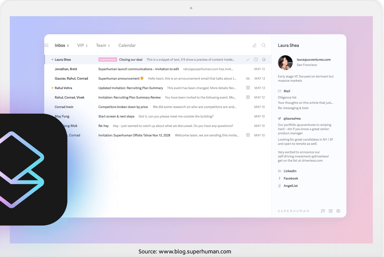Open 'Re: messaging & bots' thread

click(x=293, y=108)
